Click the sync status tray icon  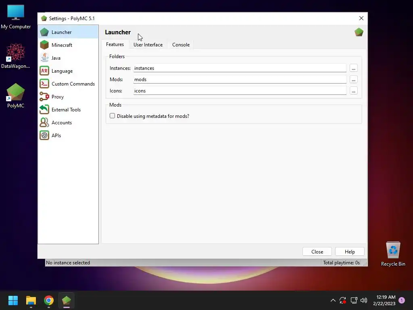343,300
